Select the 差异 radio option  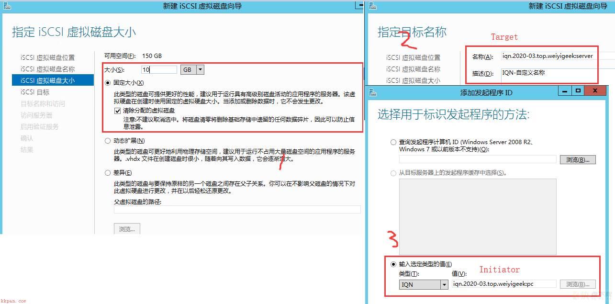(108, 173)
